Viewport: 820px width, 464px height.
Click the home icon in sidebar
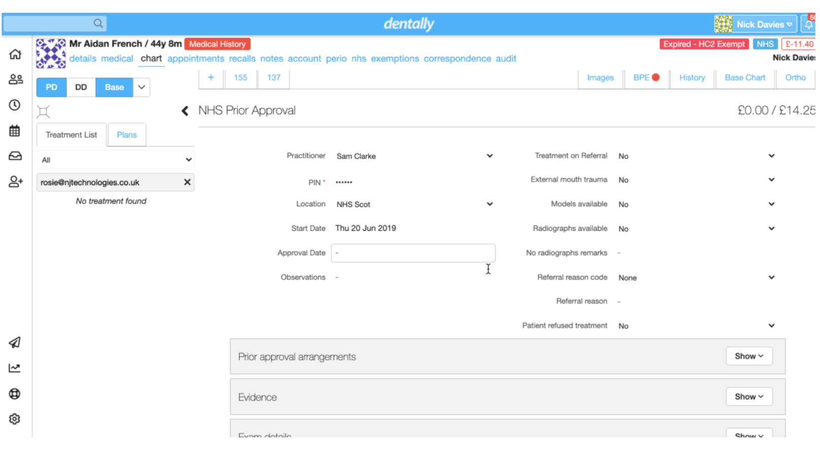click(x=15, y=54)
